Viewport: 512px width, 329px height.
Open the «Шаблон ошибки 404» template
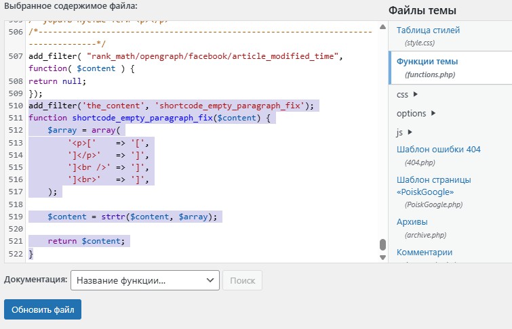(438, 150)
